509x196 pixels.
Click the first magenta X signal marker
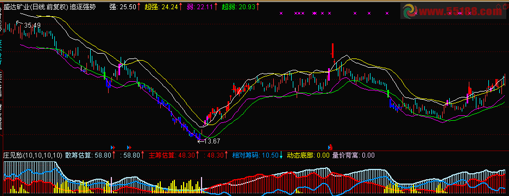point(281,13)
